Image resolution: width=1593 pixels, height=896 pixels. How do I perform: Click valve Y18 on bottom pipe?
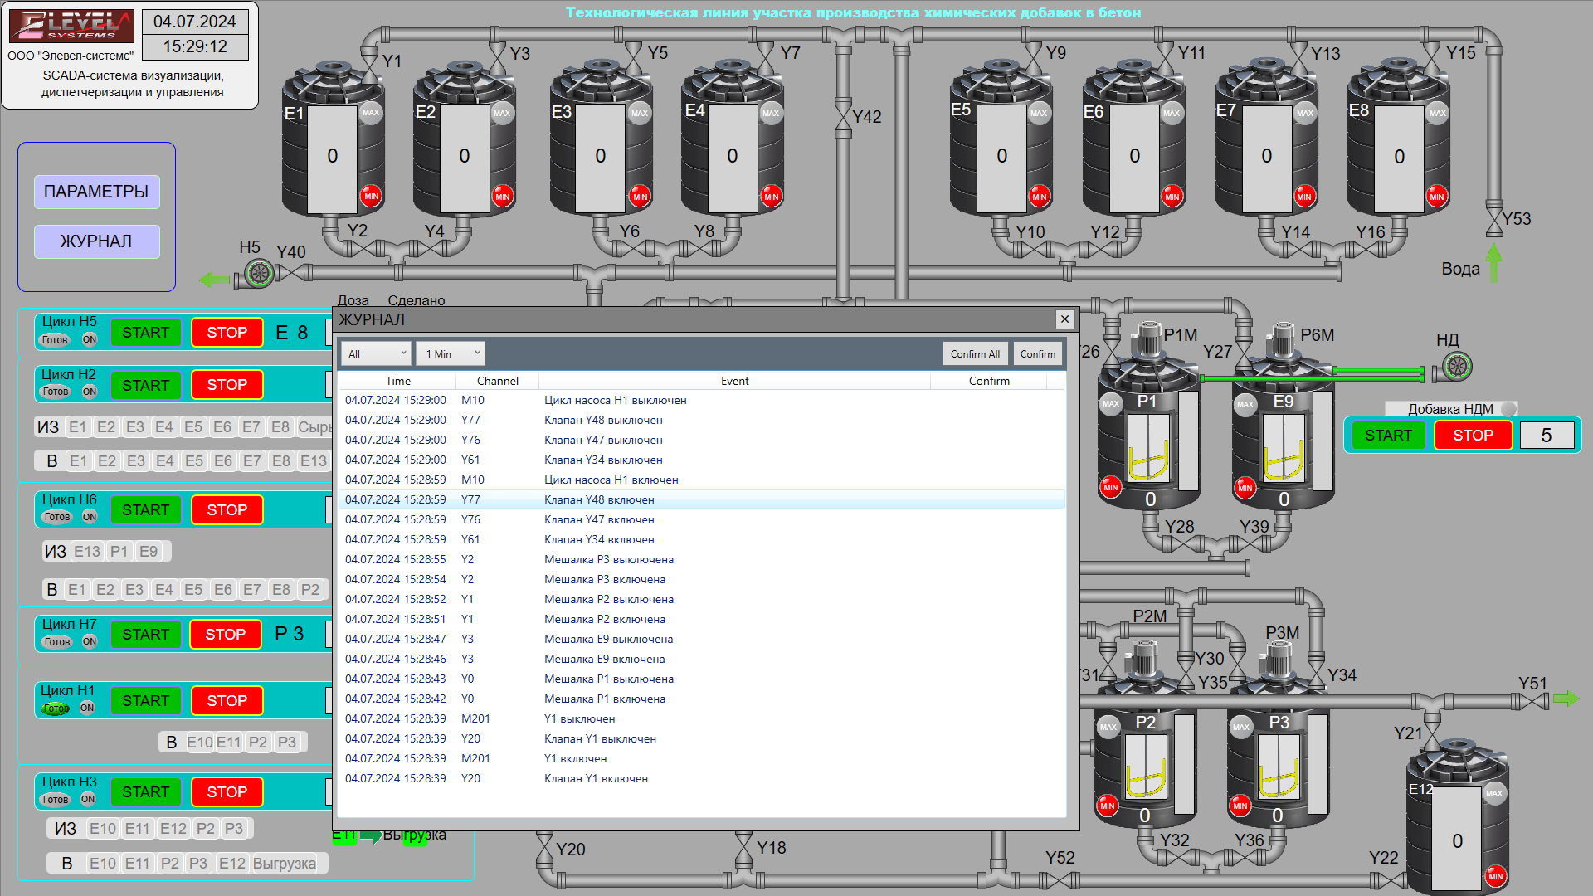[x=744, y=848]
